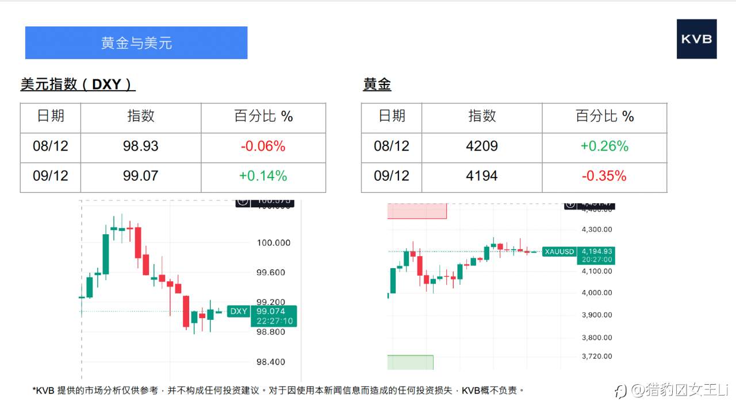Select the 98.93 index cell
Image resolution: width=736 pixels, height=414 pixels.
point(140,146)
